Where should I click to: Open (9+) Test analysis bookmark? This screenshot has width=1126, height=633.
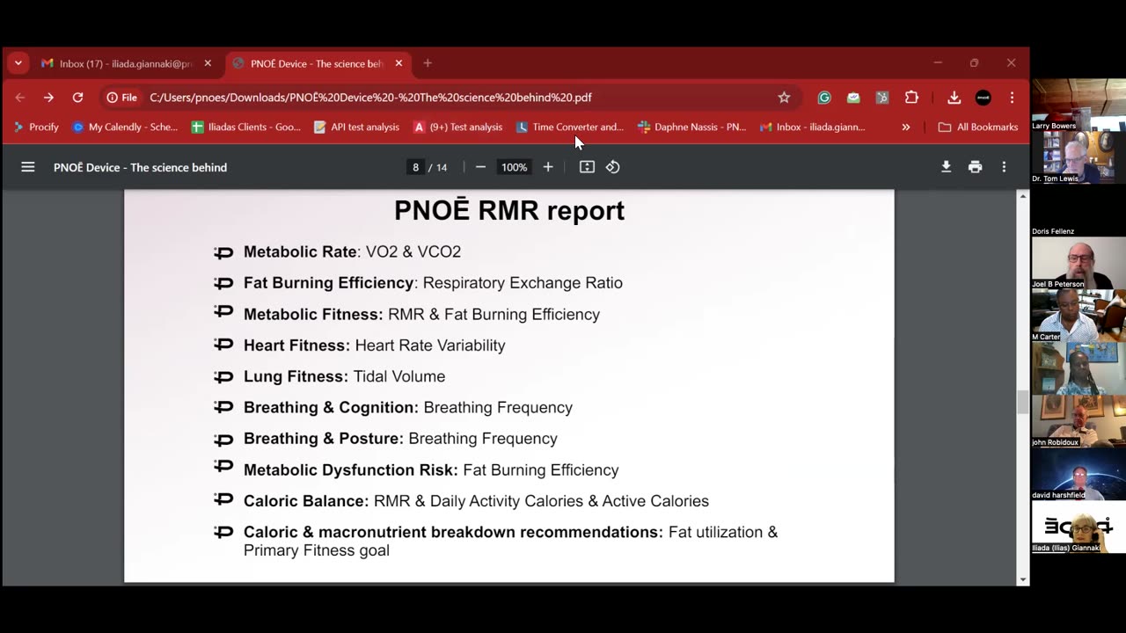pyautogui.click(x=457, y=127)
